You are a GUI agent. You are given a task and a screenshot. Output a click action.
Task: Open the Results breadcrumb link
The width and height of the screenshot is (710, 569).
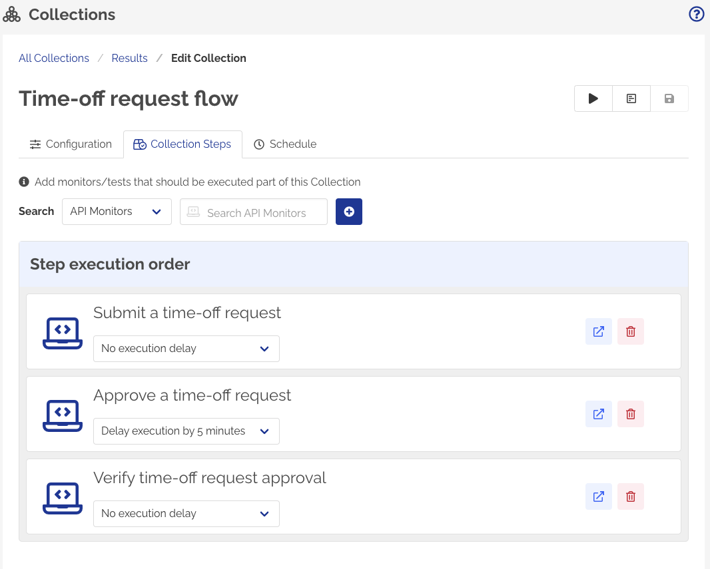(x=129, y=58)
